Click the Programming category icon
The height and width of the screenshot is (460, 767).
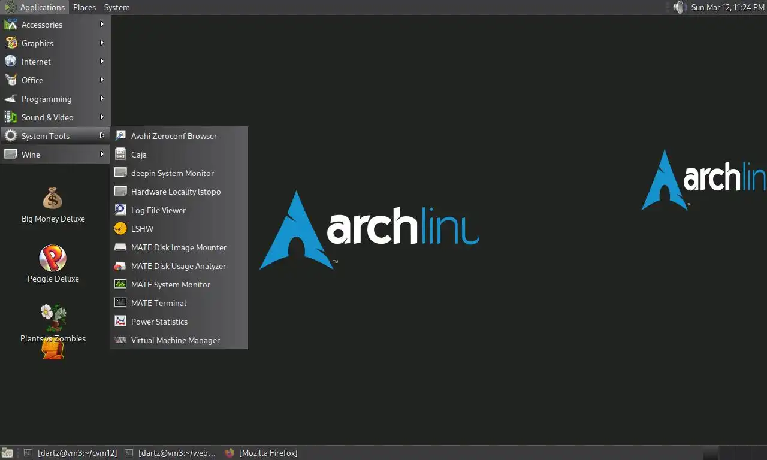pyautogui.click(x=11, y=99)
